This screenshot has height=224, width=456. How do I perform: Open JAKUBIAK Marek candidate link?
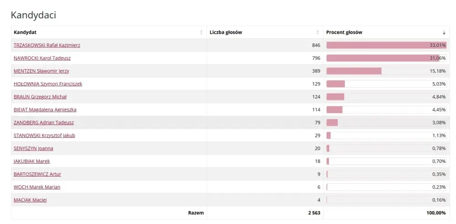pyautogui.click(x=32, y=161)
